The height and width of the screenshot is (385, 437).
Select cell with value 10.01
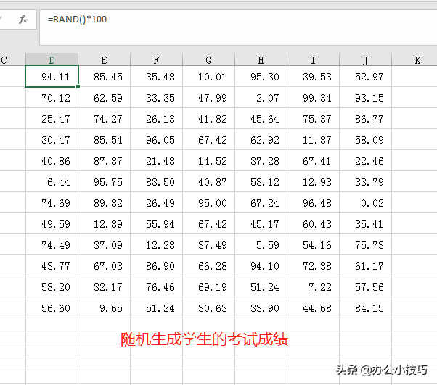[x=208, y=76]
